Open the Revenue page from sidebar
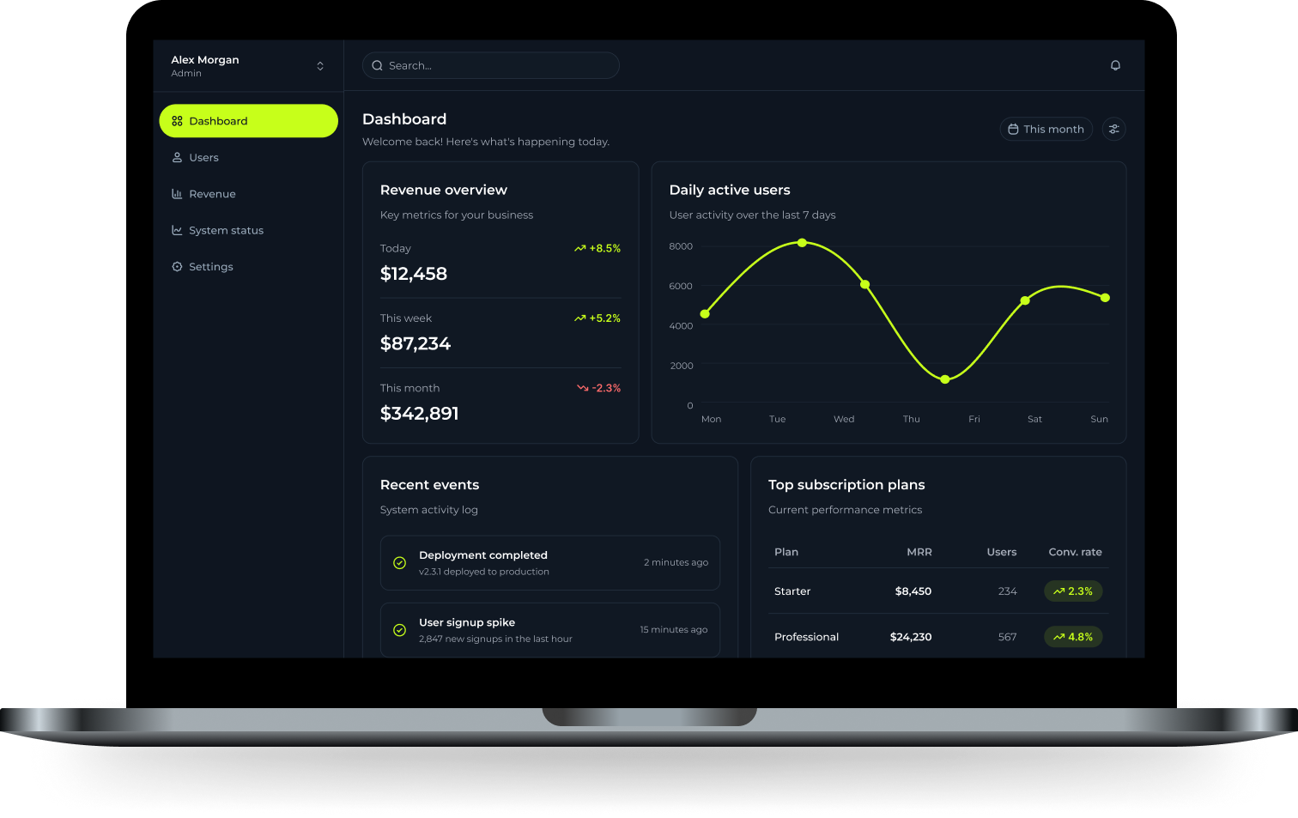Image resolution: width=1298 pixels, height=818 pixels. [x=212, y=194]
